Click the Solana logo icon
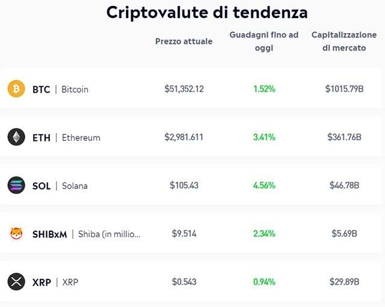This screenshot has width=385, height=307. tap(16, 185)
